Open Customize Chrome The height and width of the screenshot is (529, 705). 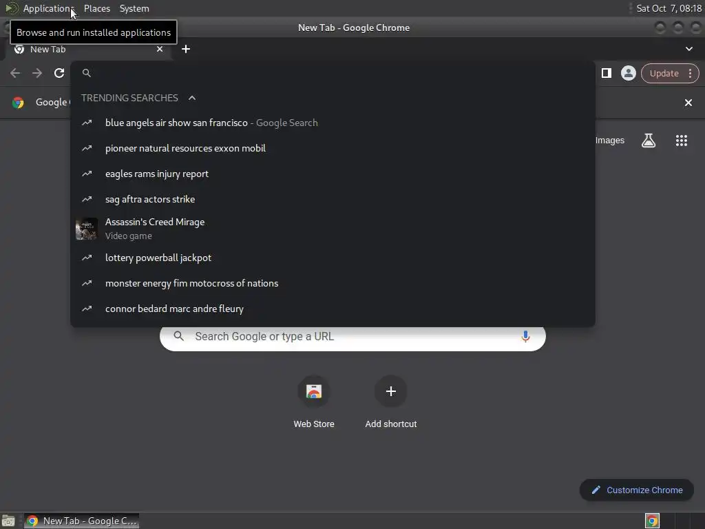637,490
